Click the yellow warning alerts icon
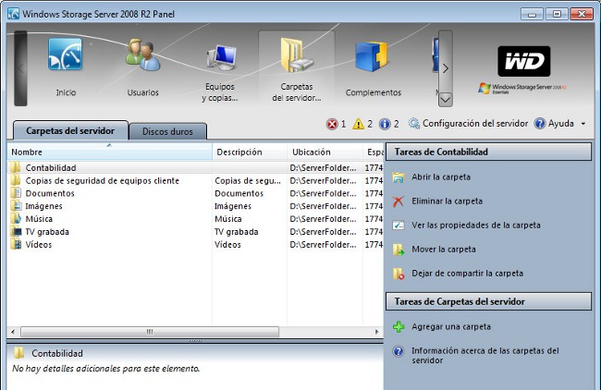Image resolution: width=601 pixels, height=390 pixels. pos(359,124)
